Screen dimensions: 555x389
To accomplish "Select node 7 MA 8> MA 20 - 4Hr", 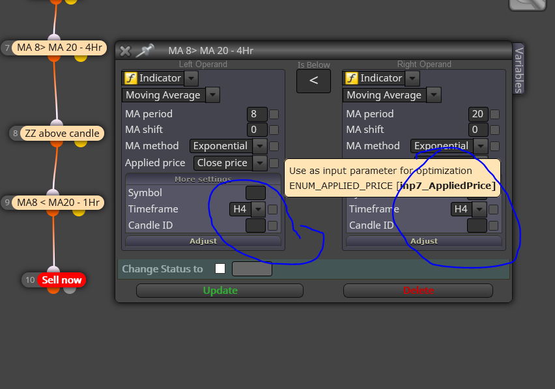I will click(59, 48).
